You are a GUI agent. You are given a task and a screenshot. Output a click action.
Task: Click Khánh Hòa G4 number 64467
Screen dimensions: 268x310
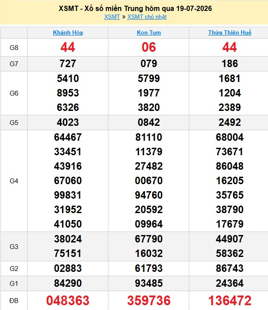68,137
